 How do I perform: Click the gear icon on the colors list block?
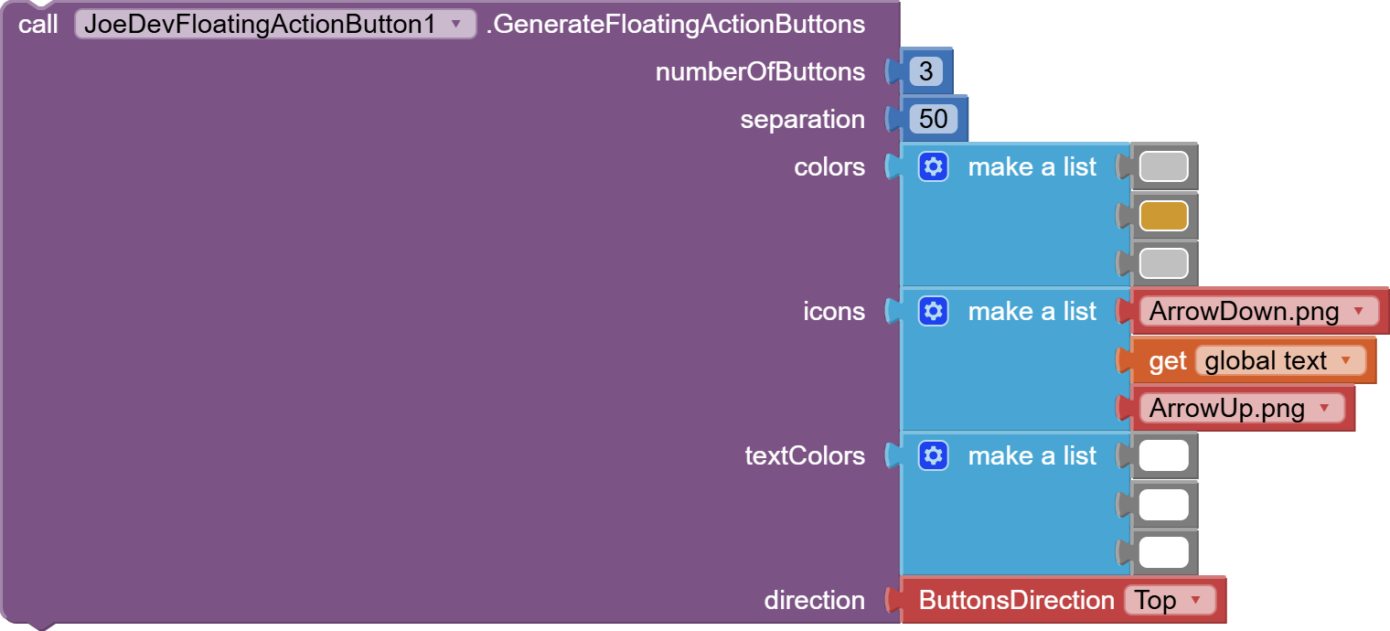pos(933,166)
